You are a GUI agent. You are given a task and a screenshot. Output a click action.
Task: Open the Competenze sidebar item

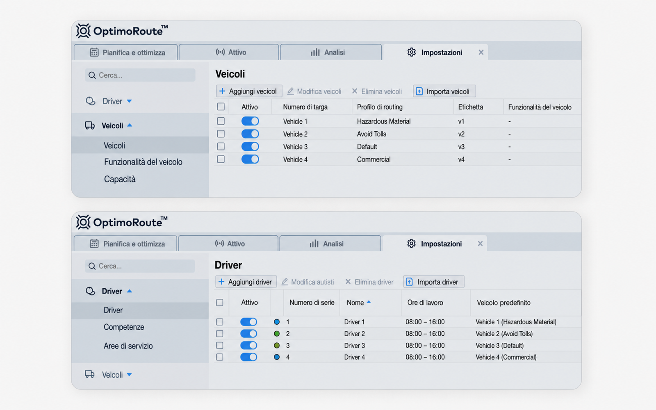[x=124, y=327]
